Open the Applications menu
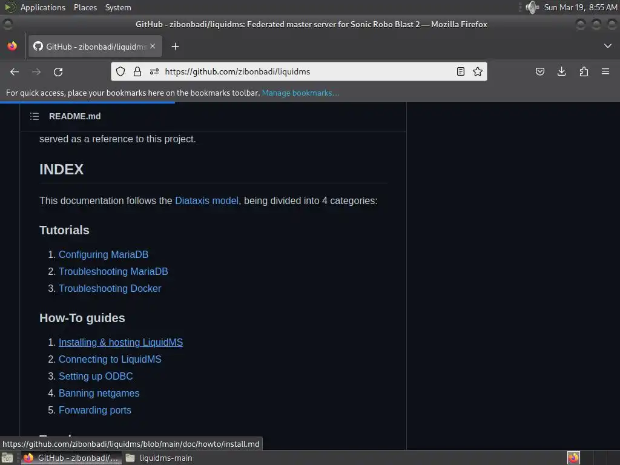 [43, 7]
